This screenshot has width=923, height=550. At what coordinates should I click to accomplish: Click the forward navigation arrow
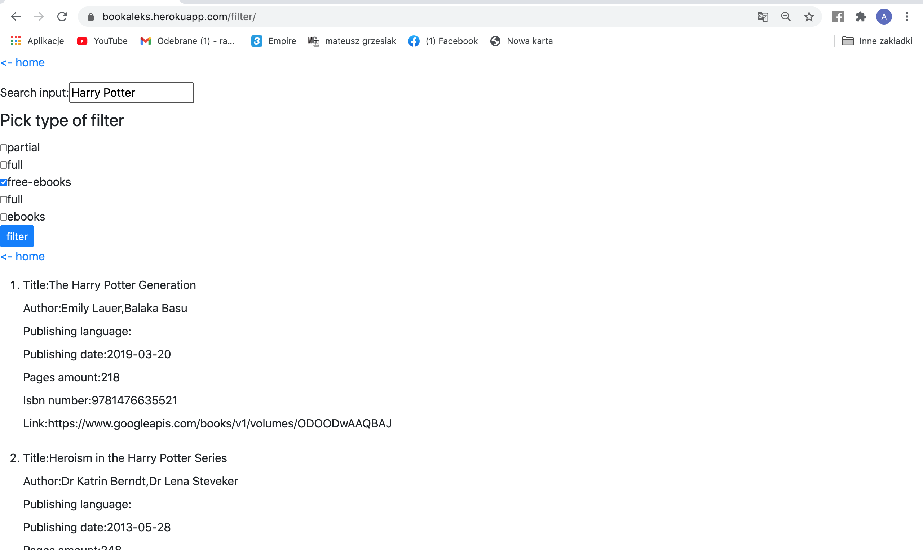pos(39,17)
